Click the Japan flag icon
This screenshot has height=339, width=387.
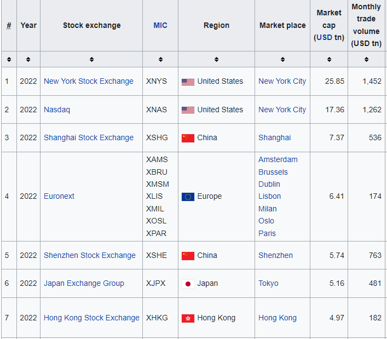point(188,284)
